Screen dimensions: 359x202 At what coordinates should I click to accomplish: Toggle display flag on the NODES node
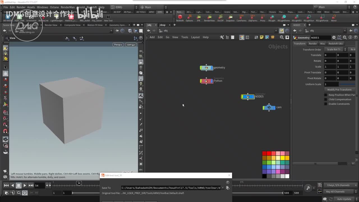click(253, 97)
